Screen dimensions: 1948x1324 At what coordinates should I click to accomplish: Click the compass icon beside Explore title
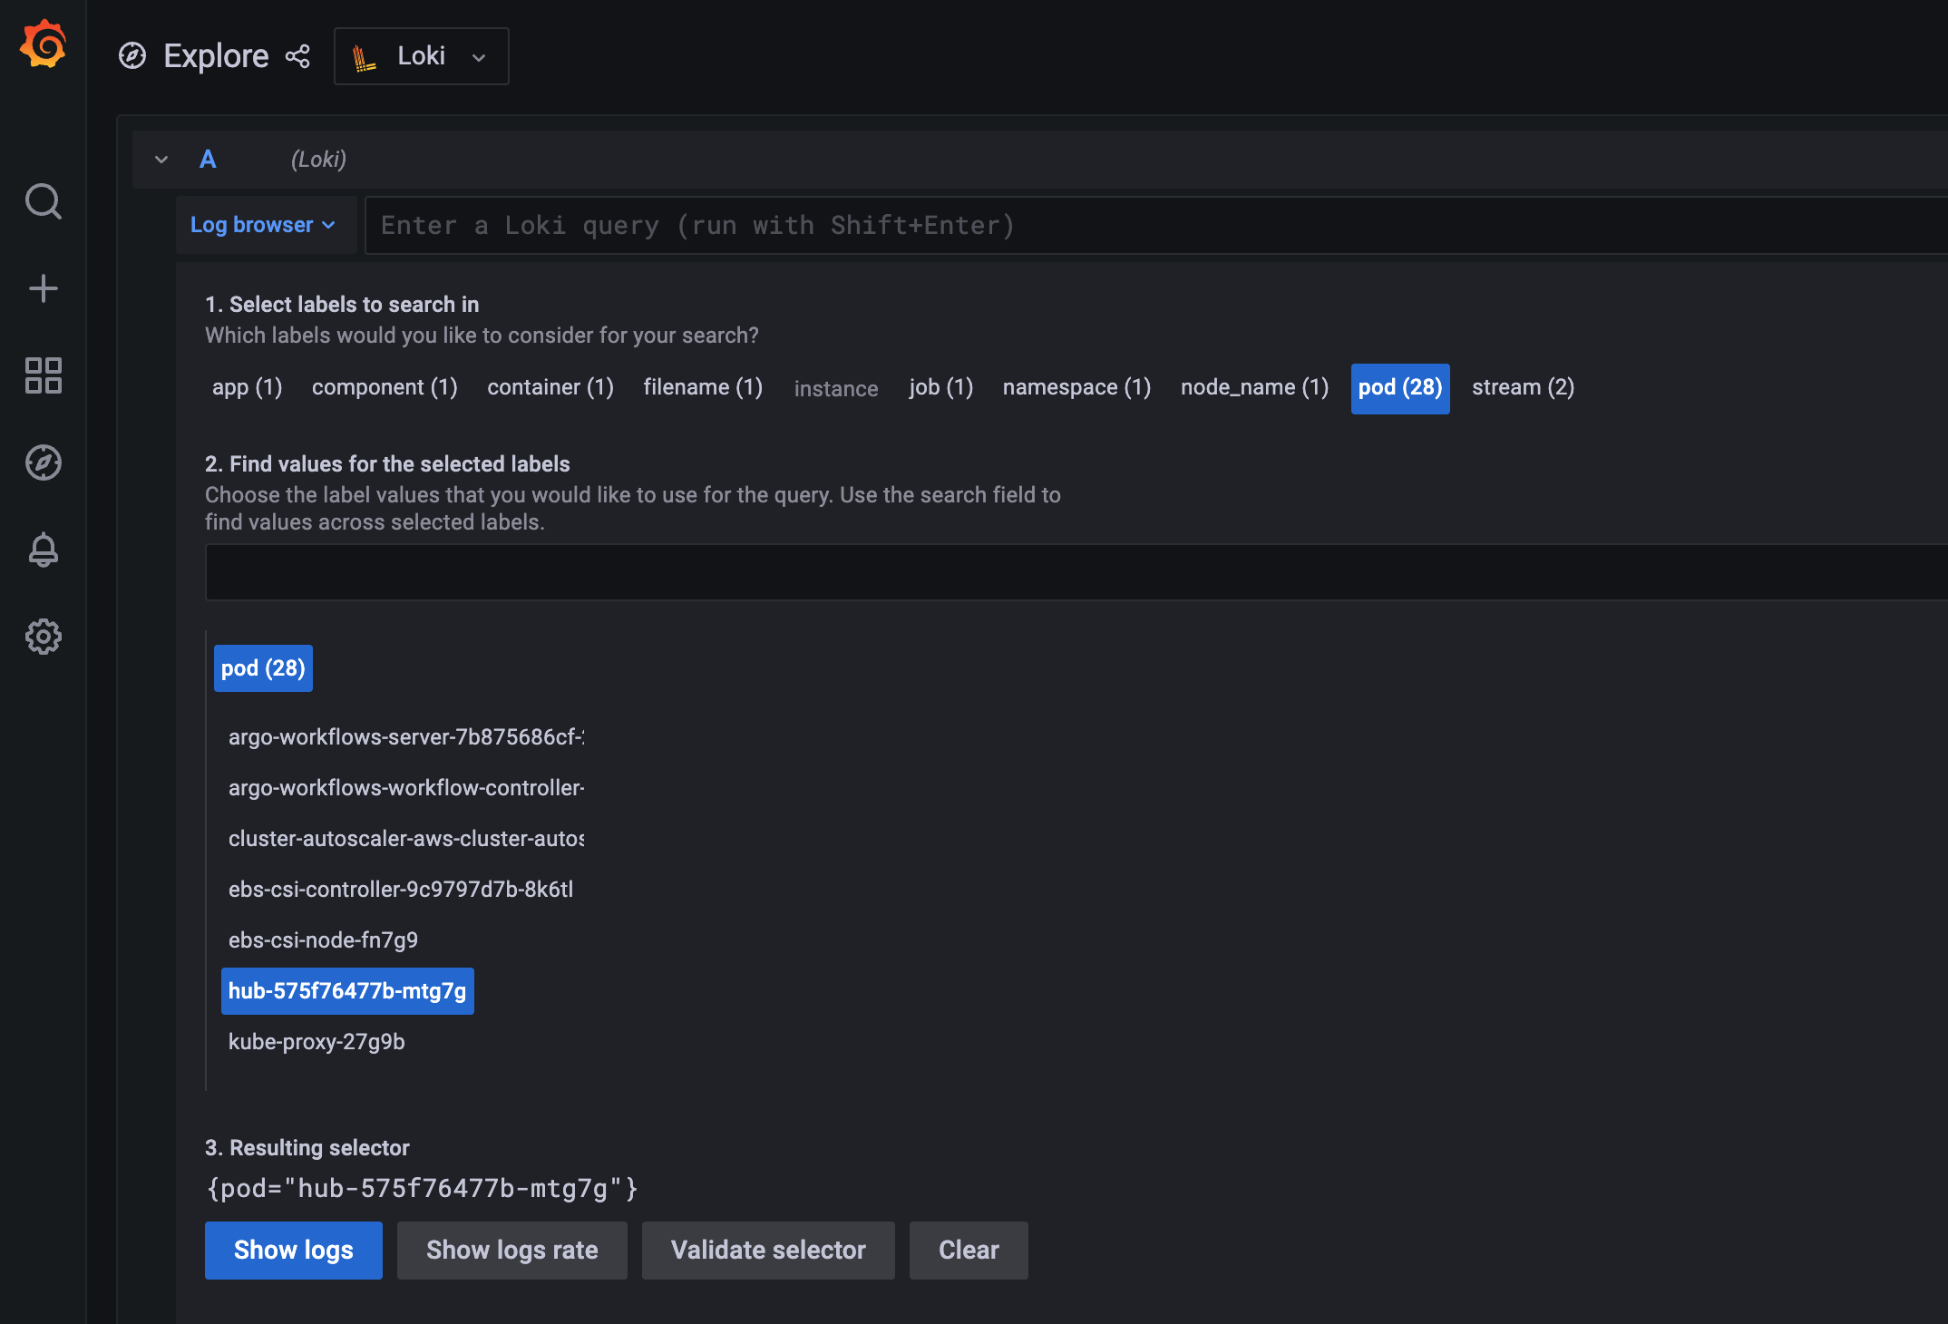pos(132,56)
